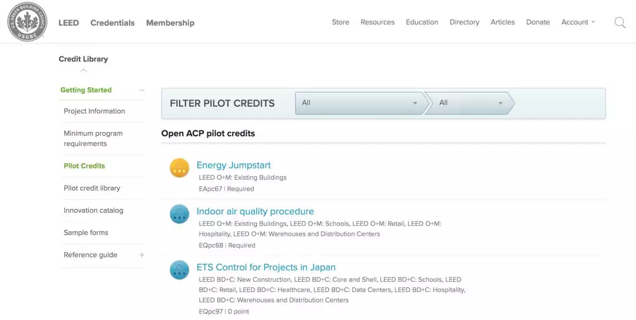Expand the Reference guide section

(141, 255)
